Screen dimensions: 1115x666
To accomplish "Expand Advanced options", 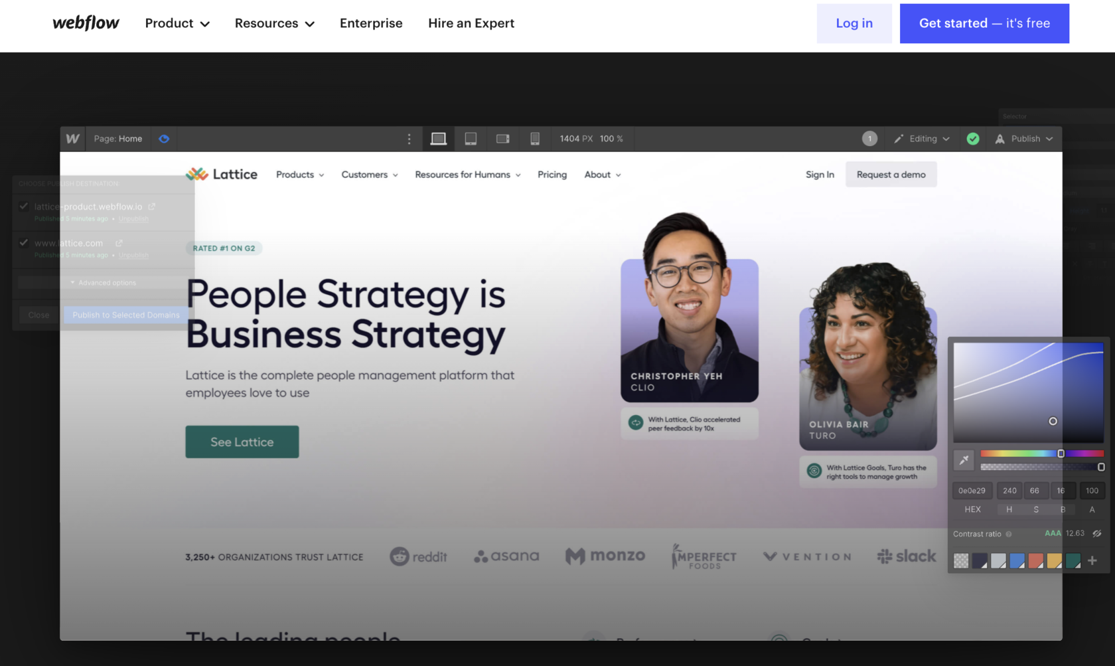I will tap(103, 283).
